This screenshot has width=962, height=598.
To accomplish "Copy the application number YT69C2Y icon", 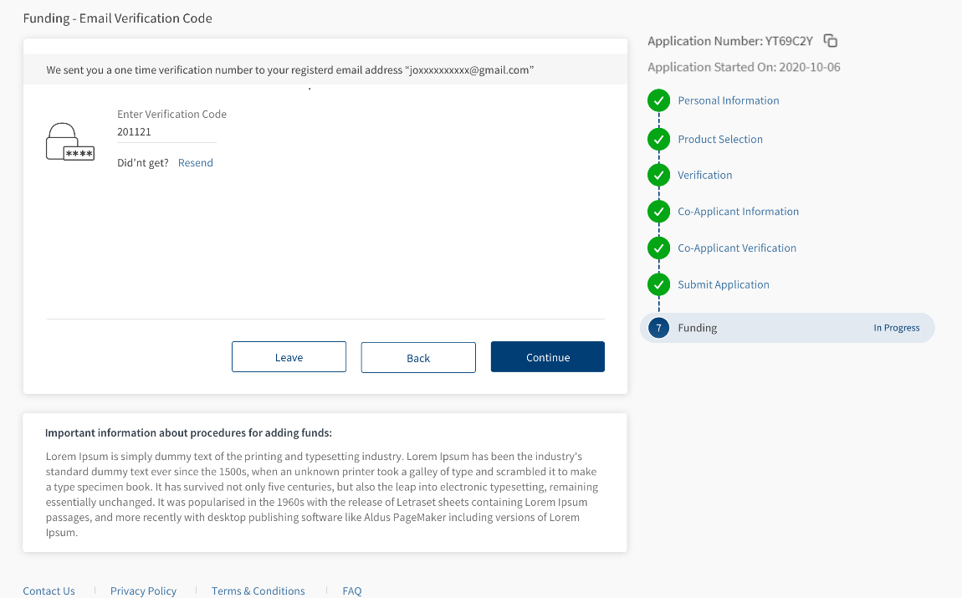I will click(x=830, y=41).
